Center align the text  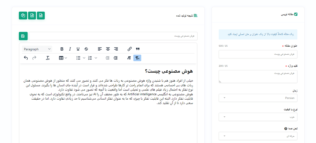108,49
